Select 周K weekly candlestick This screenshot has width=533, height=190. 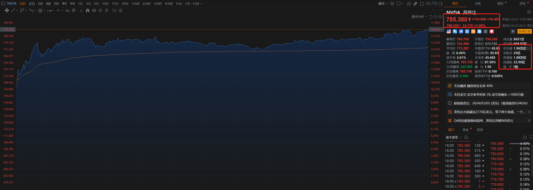click(x=48, y=4)
